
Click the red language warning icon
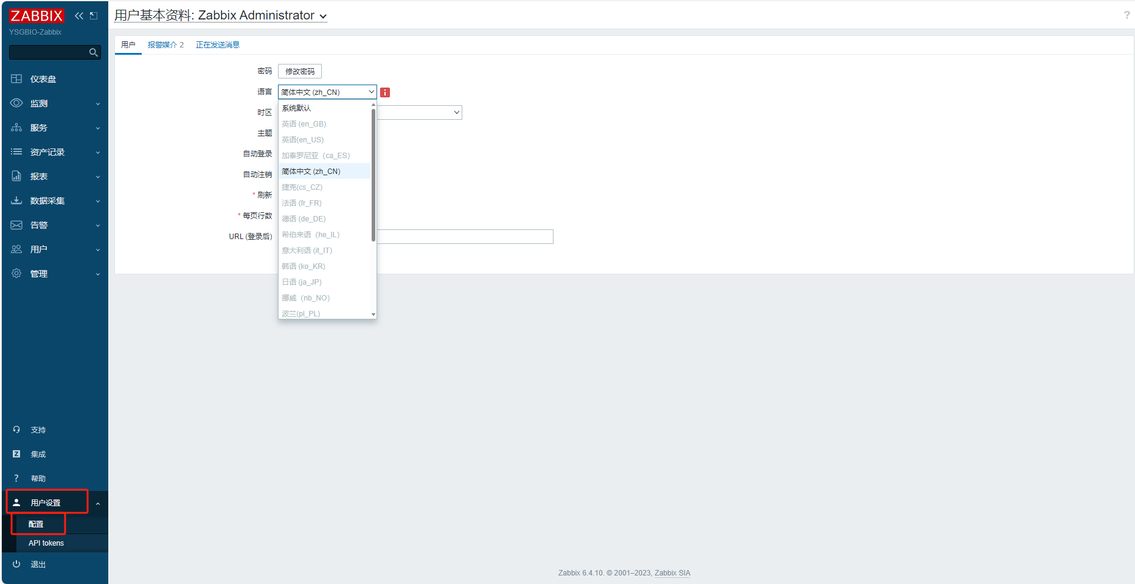385,92
